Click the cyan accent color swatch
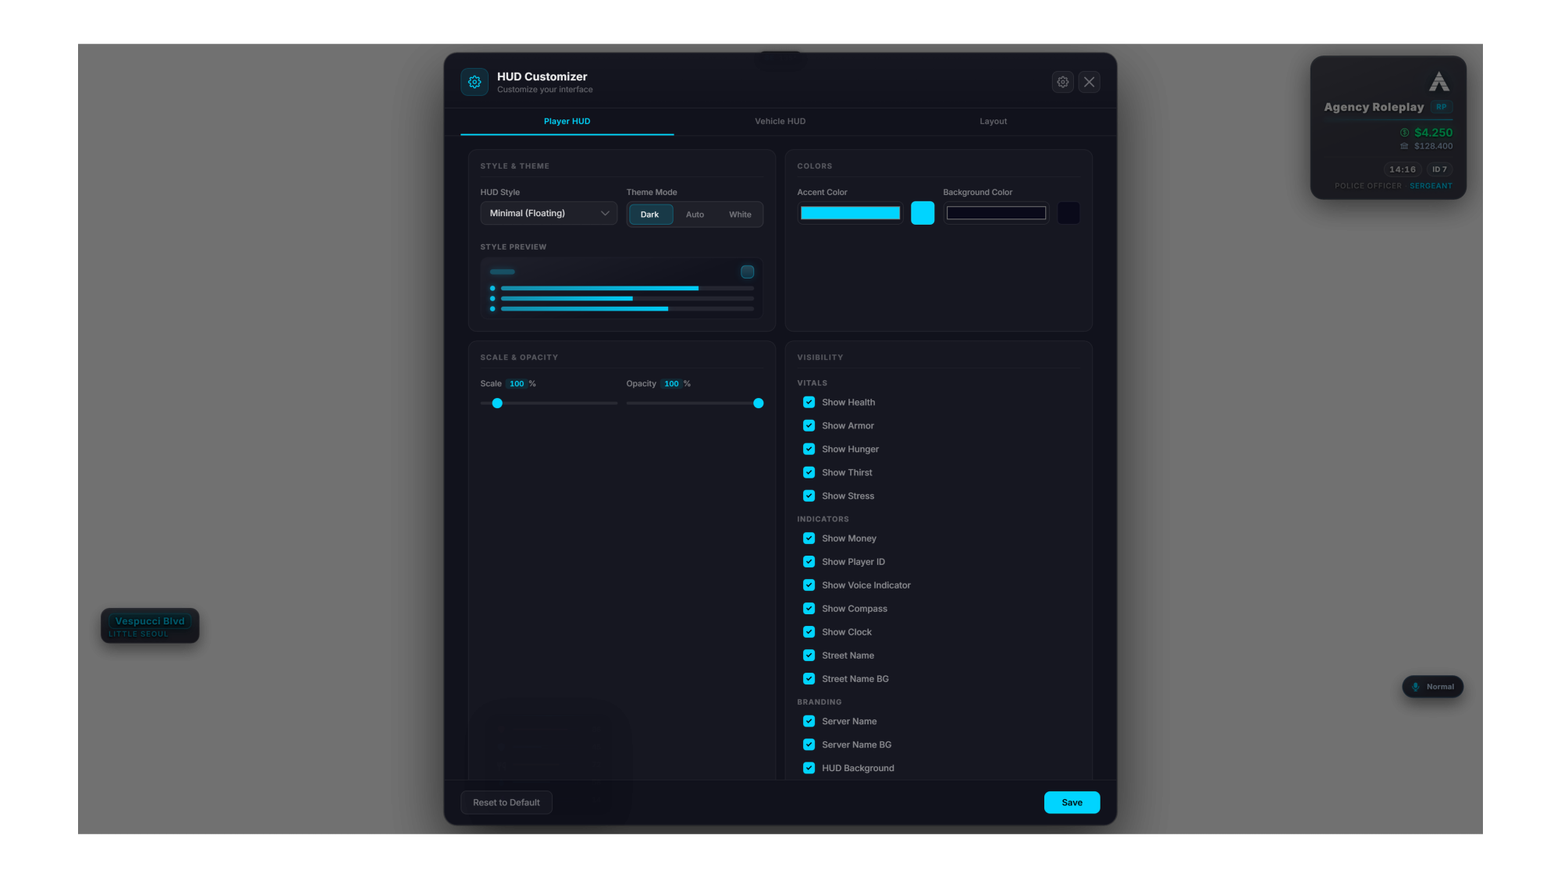The height and width of the screenshot is (878, 1561). click(x=922, y=213)
